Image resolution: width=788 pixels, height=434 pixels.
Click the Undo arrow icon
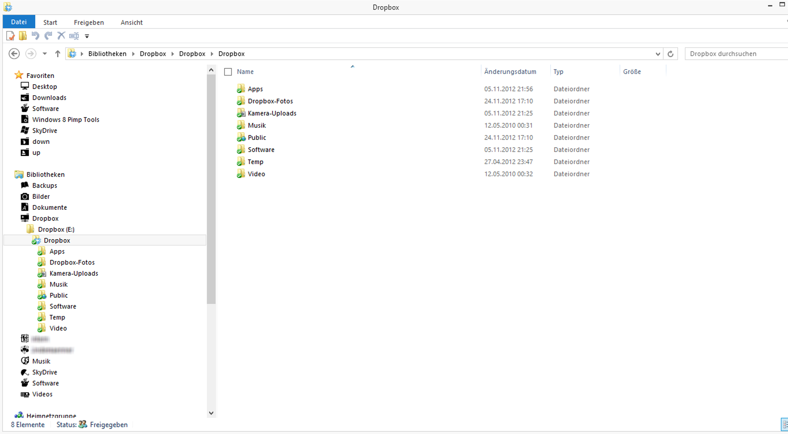click(x=35, y=36)
